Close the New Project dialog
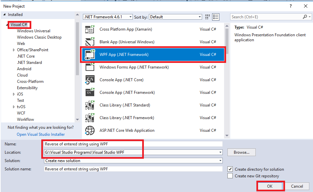313x192 pixels. 306,6
